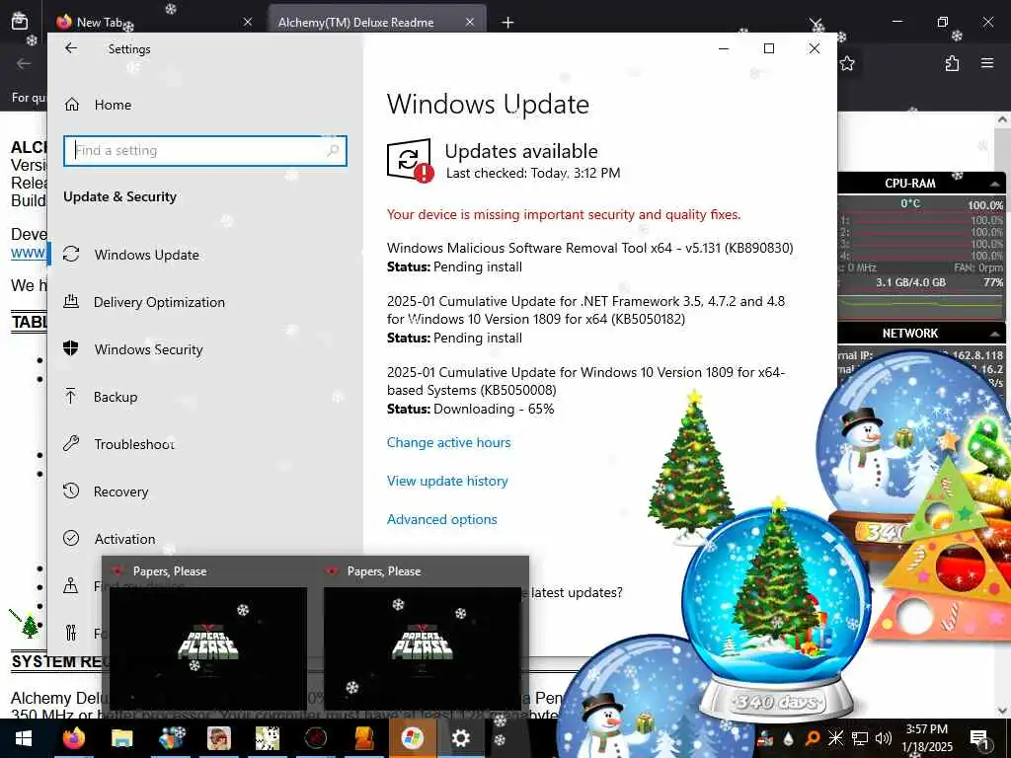
Task: Click Find my device person icon
Action: (71, 585)
